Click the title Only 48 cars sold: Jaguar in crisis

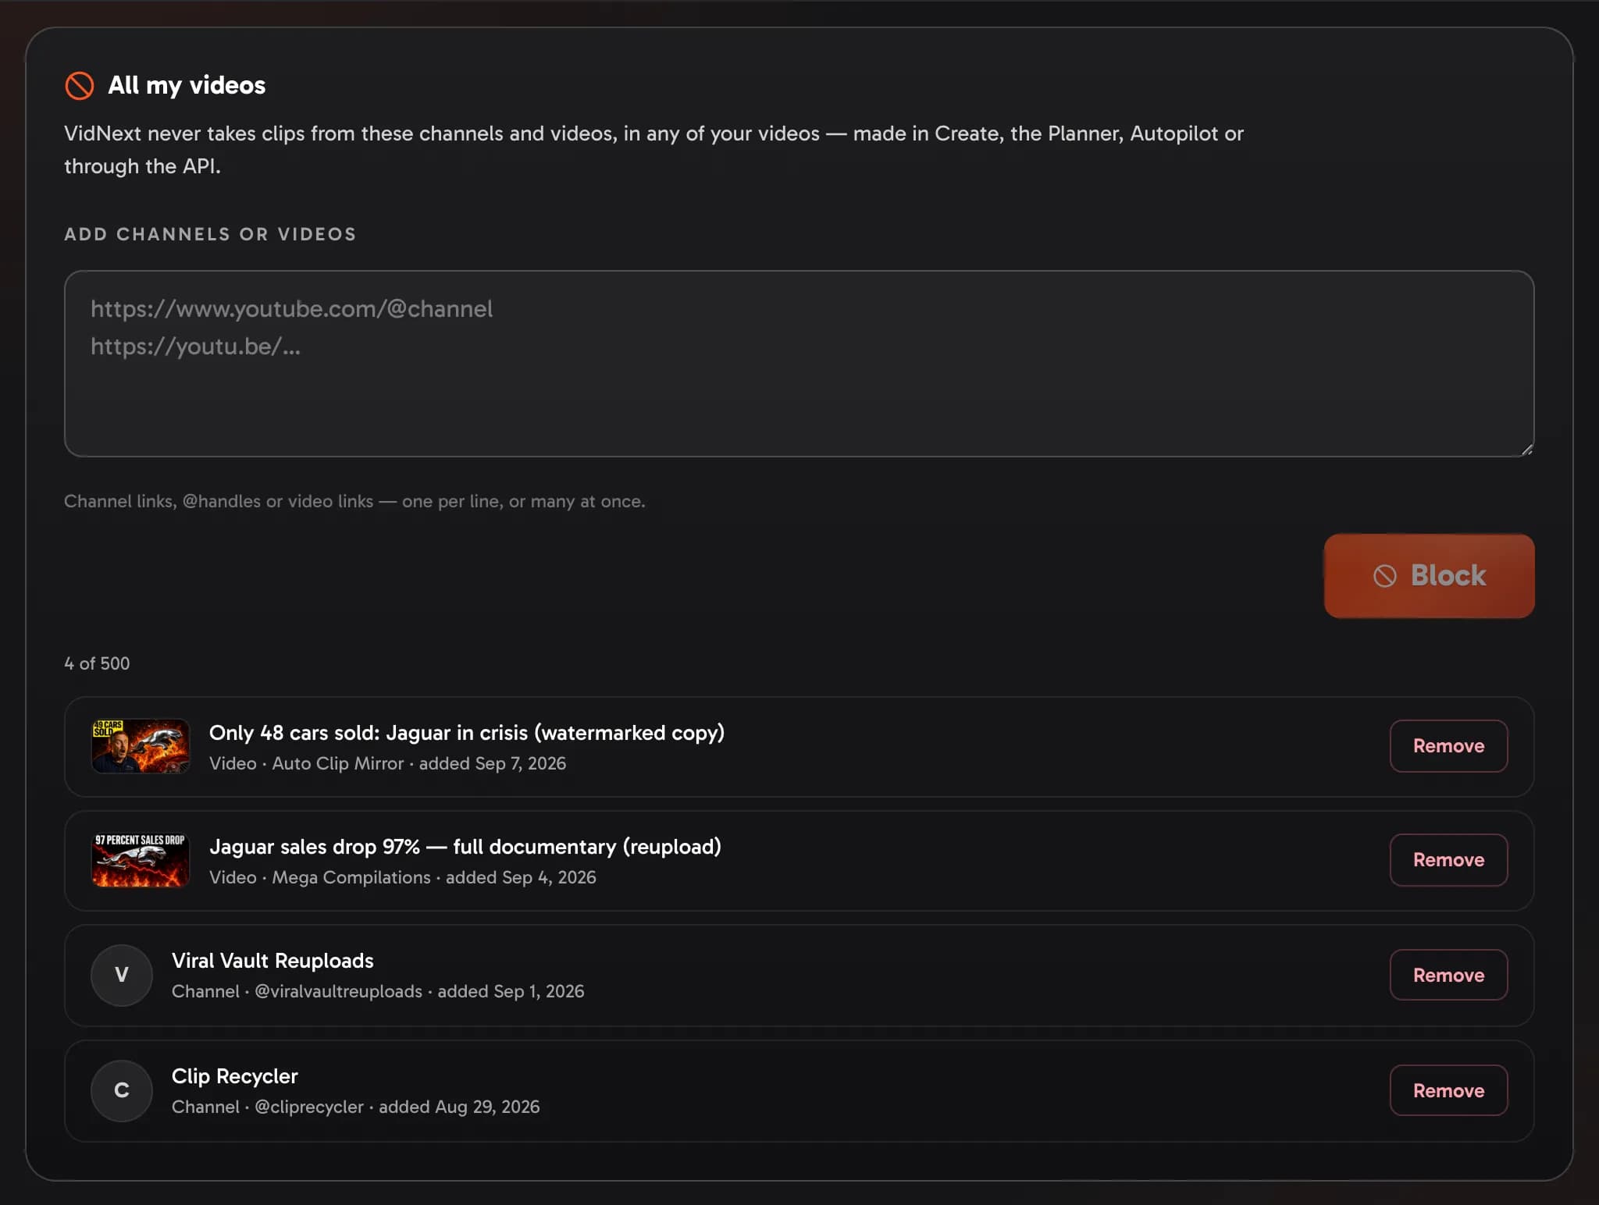467,733
